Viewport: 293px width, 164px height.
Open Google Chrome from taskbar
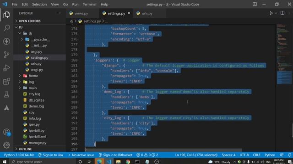pyautogui.click(x=128, y=162)
